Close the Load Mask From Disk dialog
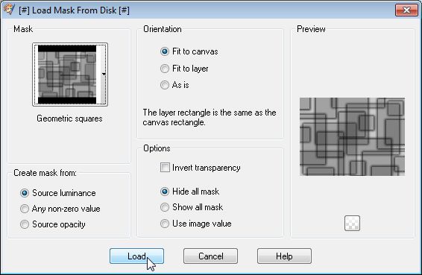 [x=406, y=10]
